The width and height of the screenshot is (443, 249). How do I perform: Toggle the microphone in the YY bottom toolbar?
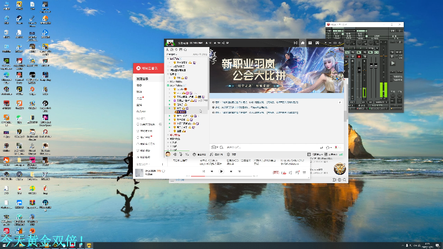coord(181,154)
